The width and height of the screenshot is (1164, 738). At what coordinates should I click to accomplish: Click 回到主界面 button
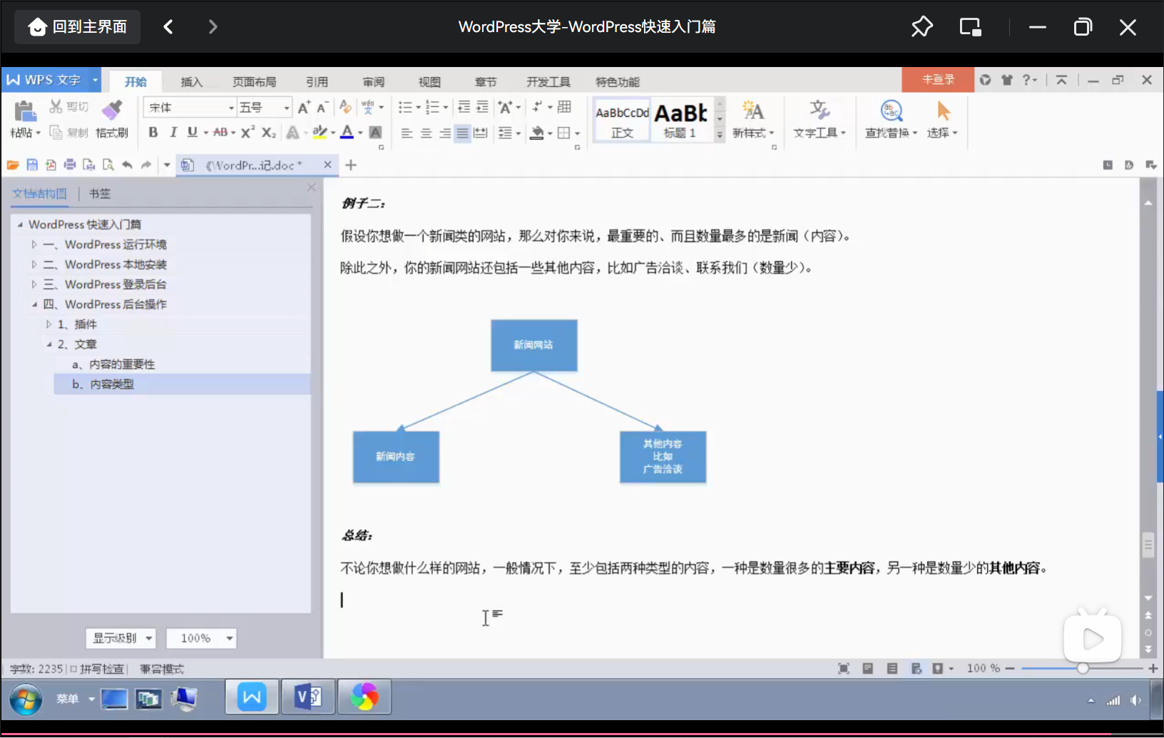pos(78,27)
